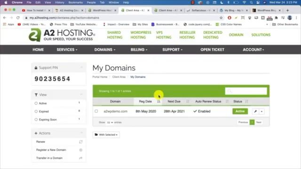Open Chrome profile avatar
The image size is (301, 169).
pos(290,18)
